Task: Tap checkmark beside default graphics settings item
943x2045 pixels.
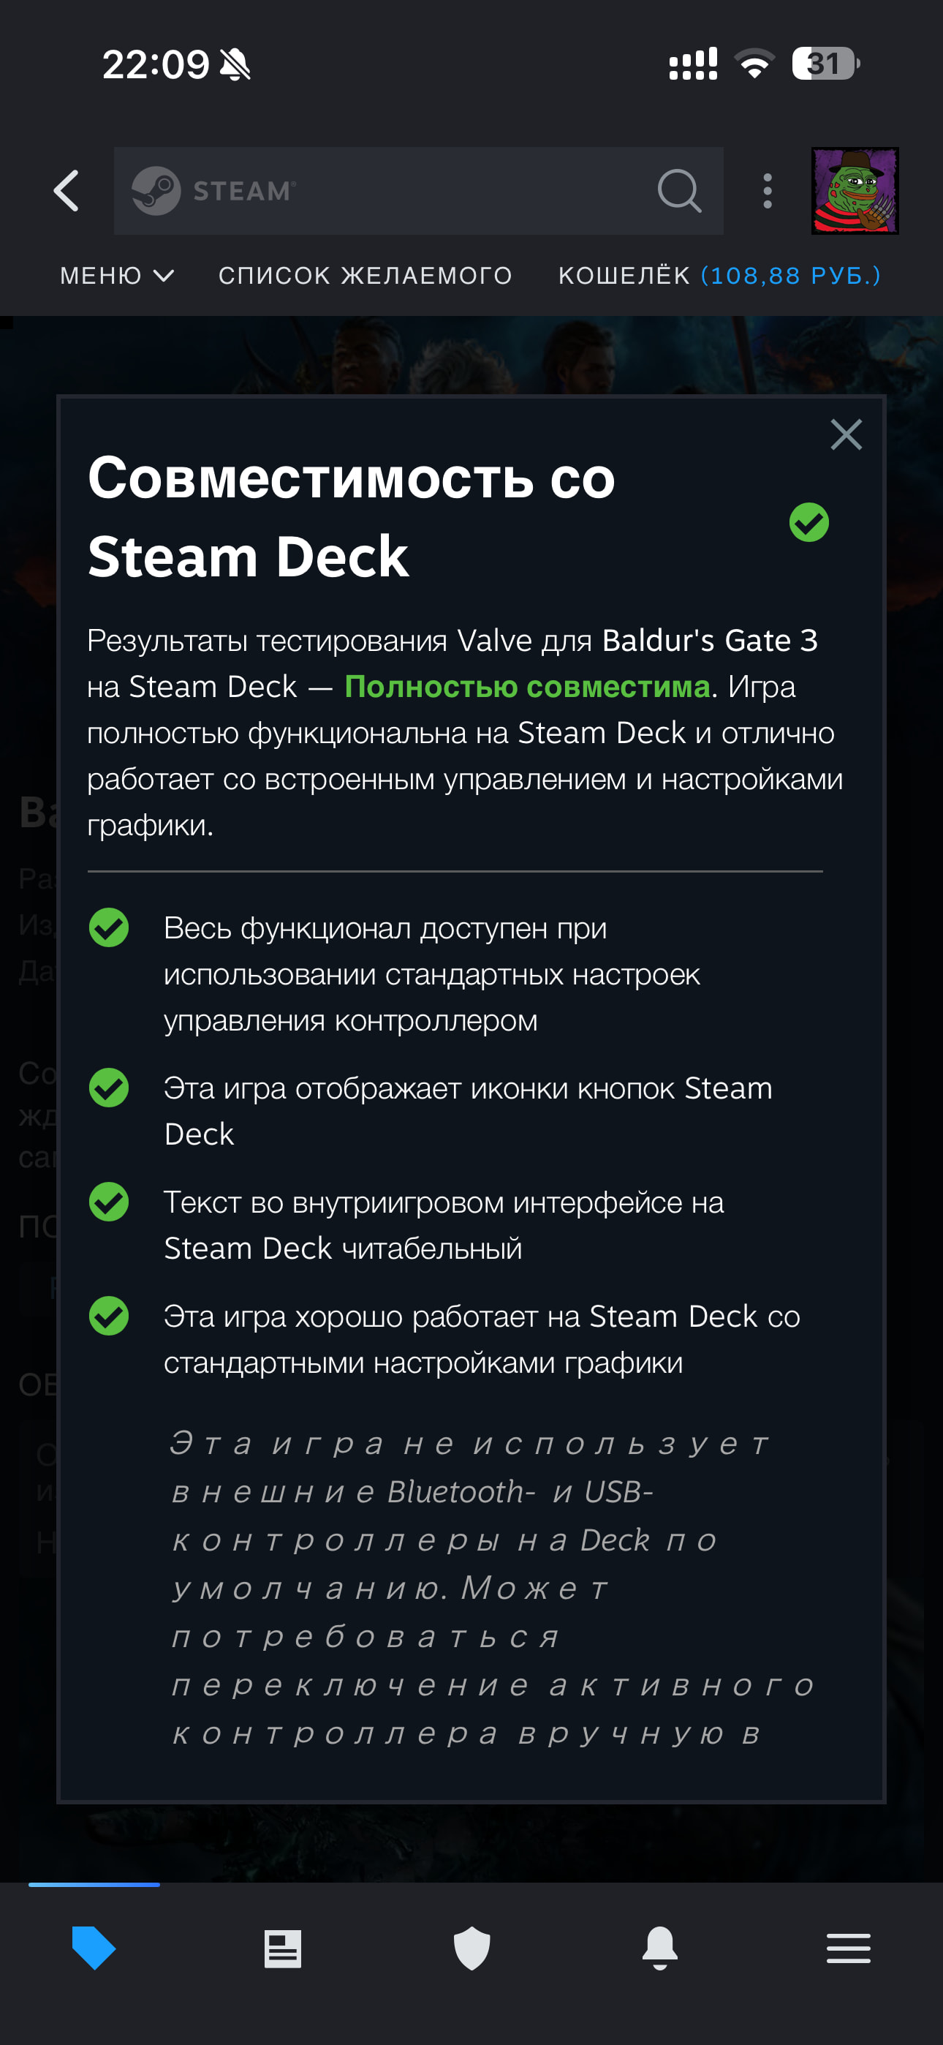Action: tap(109, 1317)
